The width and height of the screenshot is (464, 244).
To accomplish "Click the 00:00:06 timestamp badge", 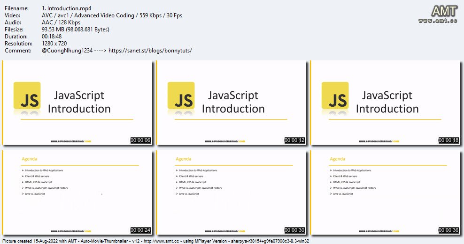I will (140, 140).
